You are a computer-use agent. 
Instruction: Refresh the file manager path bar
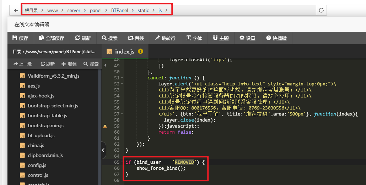coord(321,10)
